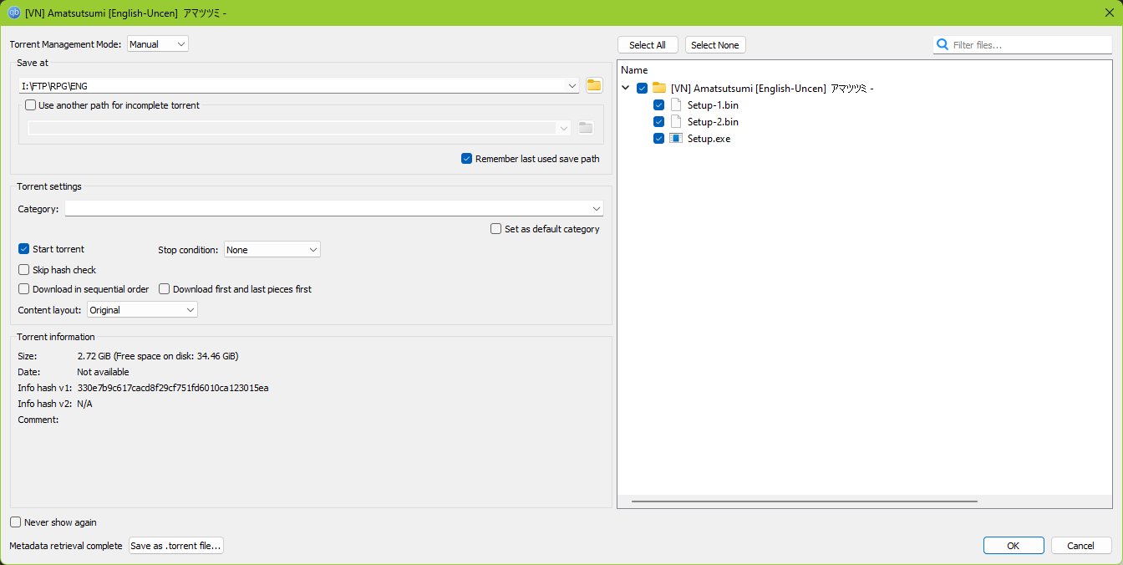This screenshot has height=565, width=1123.
Task: Click the Metadata retrieval complete status text
Action: (x=66, y=546)
